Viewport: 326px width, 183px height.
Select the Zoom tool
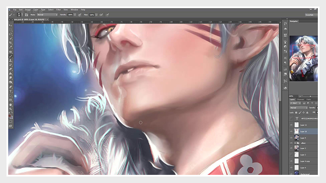tap(11, 109)
